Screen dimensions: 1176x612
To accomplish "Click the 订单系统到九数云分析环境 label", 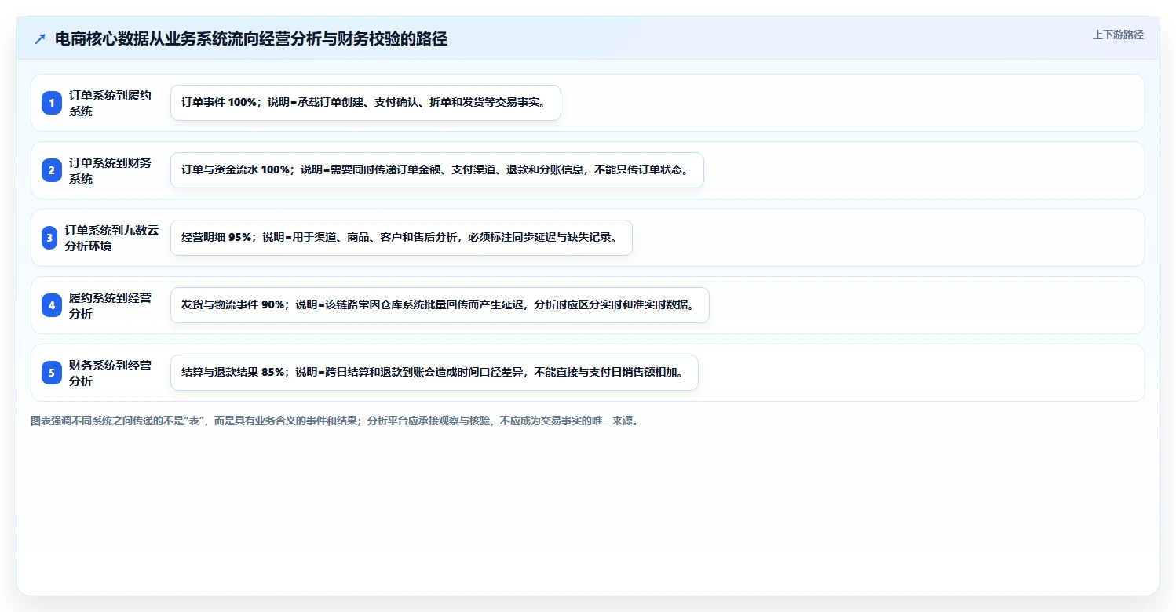I will coord(111,238).
